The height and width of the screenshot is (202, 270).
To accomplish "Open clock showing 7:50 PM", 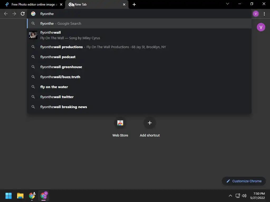I will pyautogui.click(x=257, y=196).
